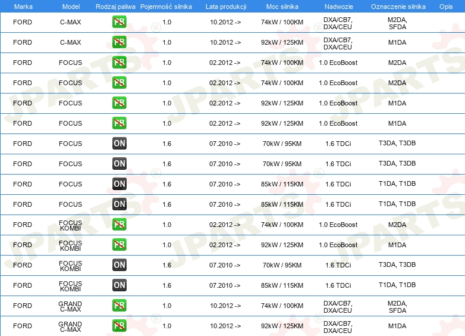Click the Pojemność silnika column header
The width and height of the screenshot is (465, 336).
pos(166,7)
